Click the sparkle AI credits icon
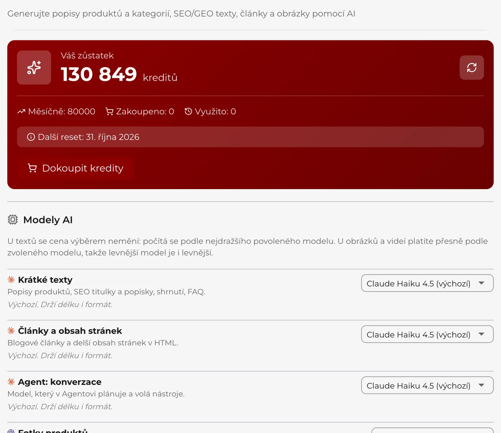This screenshot has height=433, width=501. [34, 68]
